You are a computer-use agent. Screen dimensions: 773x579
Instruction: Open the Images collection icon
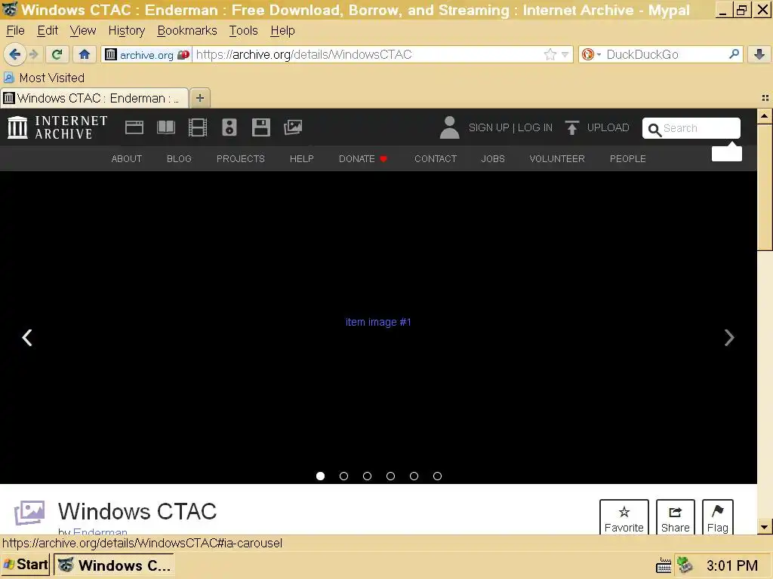click(x=293, y=127)
